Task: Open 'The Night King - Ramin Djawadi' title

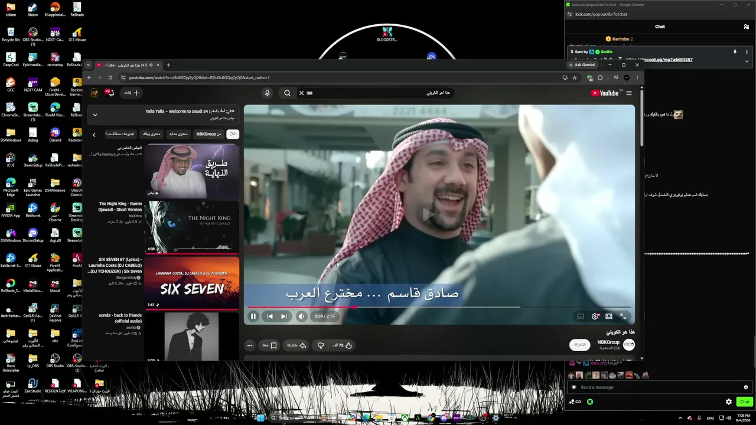Action: (x=120, y=207)
